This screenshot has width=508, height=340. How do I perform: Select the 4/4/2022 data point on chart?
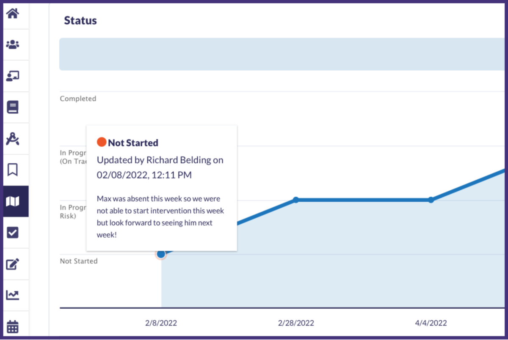431,200
